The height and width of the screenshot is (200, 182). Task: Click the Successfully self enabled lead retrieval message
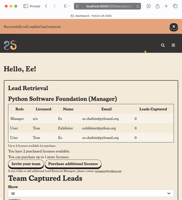point(32,26)
